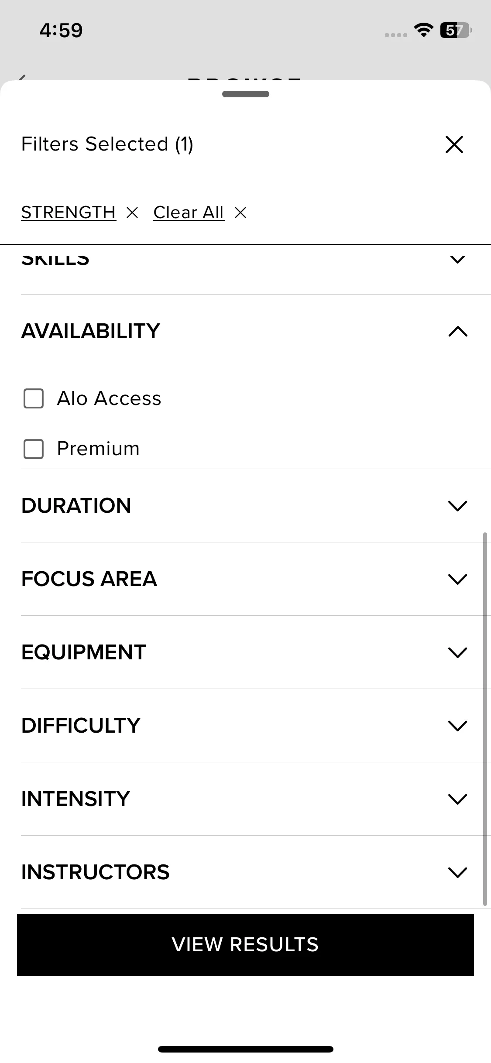Check the Alo Access checkbox
491x1063 pixels.
34,398
